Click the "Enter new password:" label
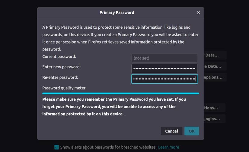Viewport: 249px width, 152px height. [x=61, y=67]
